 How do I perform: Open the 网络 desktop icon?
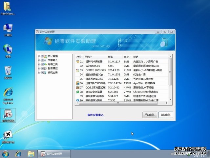[8, 51]
